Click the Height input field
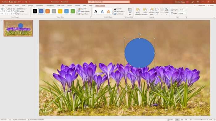The width and height of the screenshot is (216, 121). 182,10
